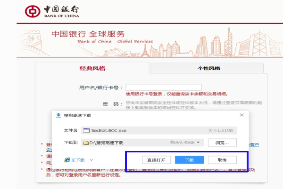Click the folder icon in 下载到 field
Image resolution: width=283 pixels, height=189 pixels.
pos(86,143)
